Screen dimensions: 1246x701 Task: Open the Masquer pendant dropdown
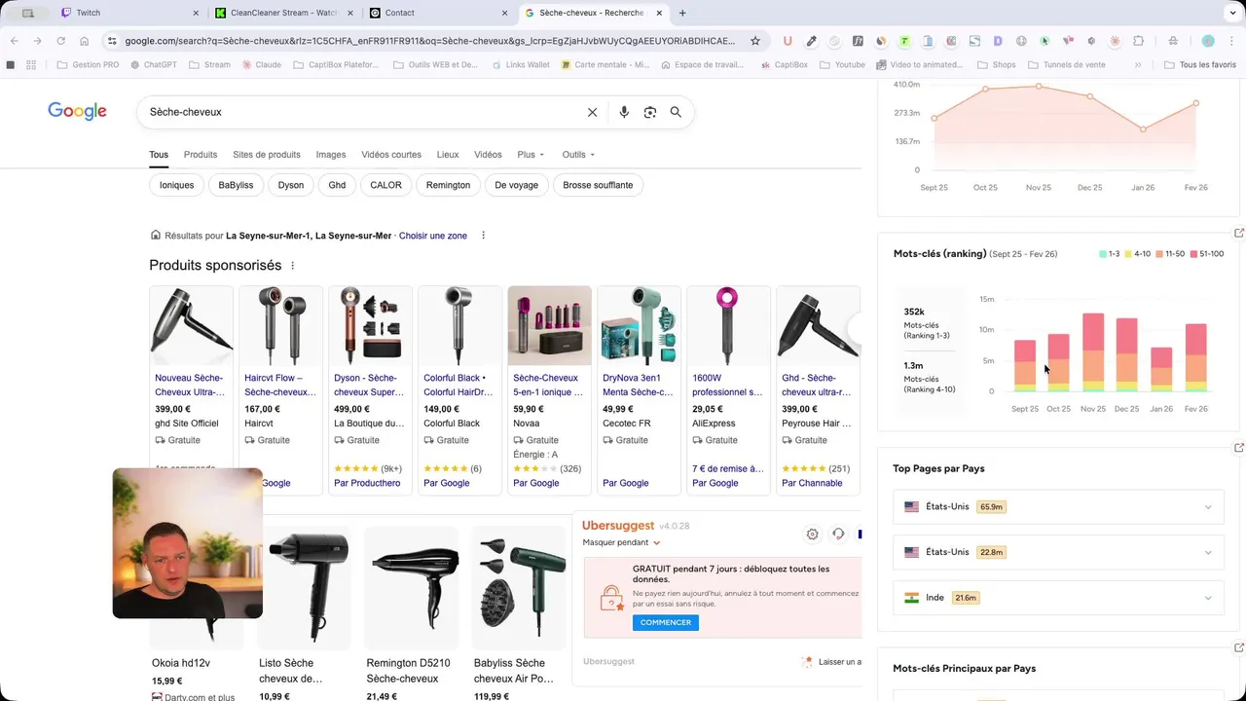(622, 542)
